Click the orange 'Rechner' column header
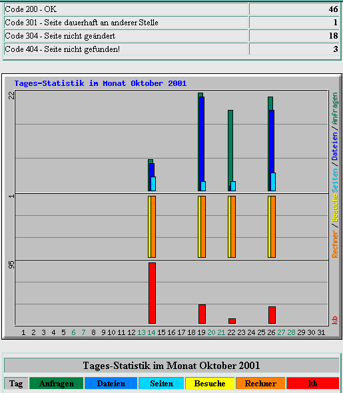343x393 pixels. 260,384
